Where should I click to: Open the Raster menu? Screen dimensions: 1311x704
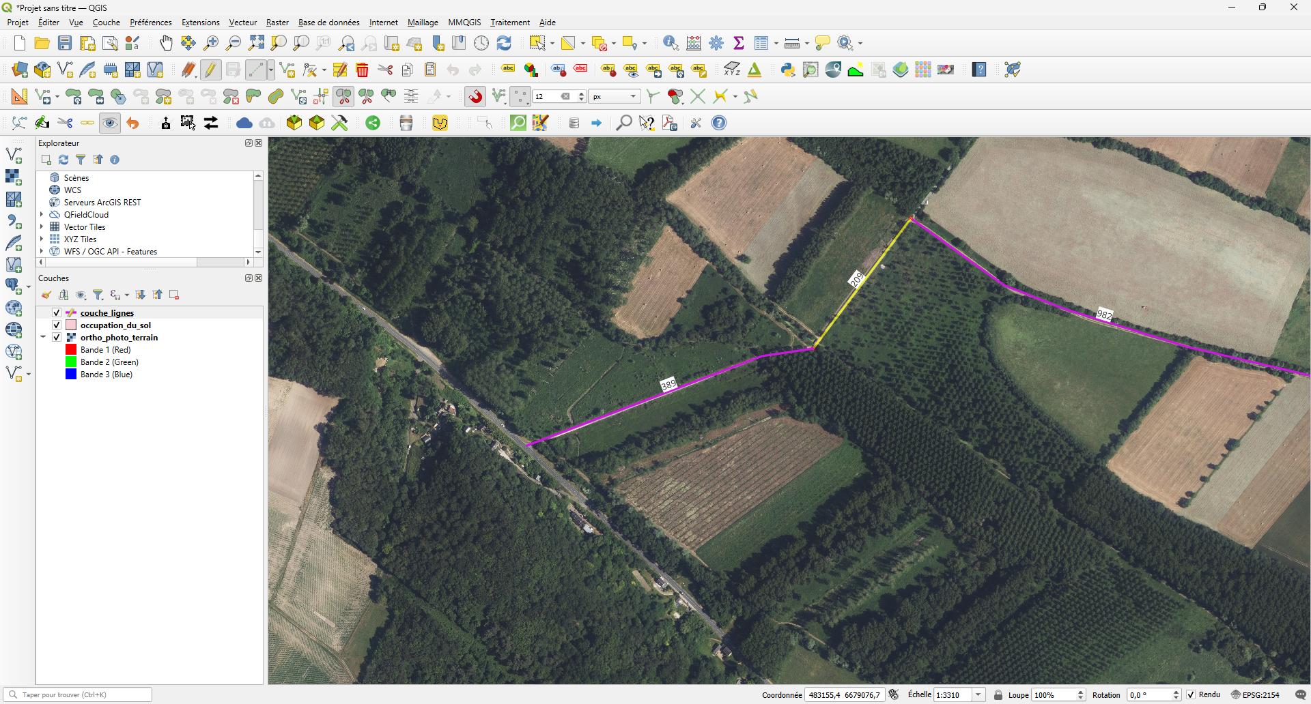pyautogui.click(x=277, y=23)
